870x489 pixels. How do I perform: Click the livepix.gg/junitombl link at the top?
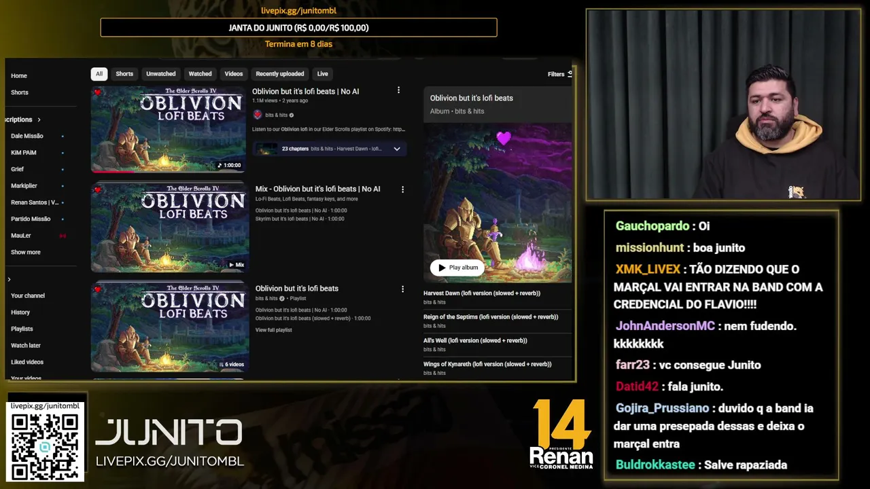pyautogui.click(x=298, y=11)
